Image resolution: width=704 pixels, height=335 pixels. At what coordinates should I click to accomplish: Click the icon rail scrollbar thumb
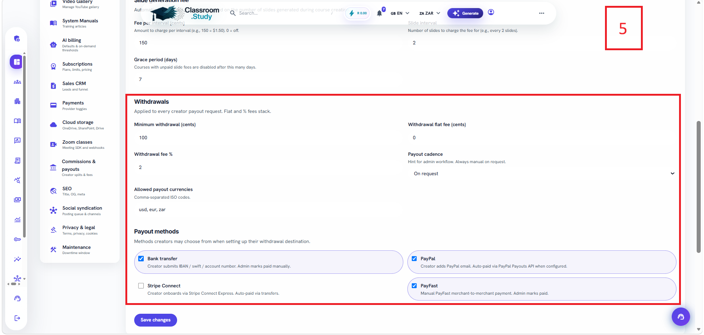[x=24, y=146]
